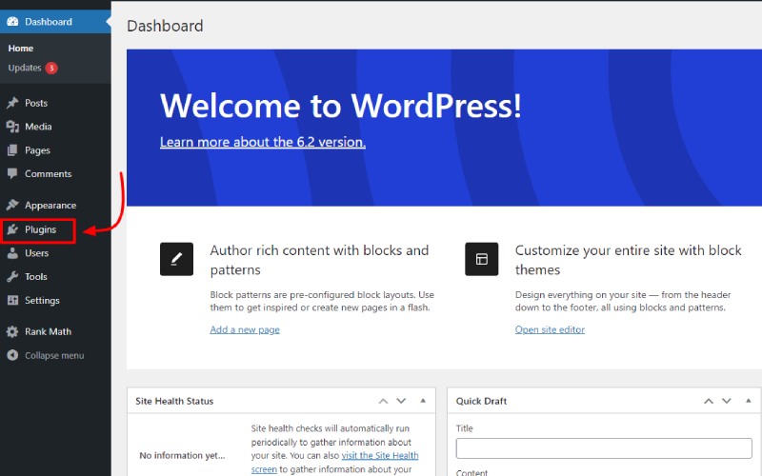Open the Dashboard menu item
This screenshot has height=476, width=762.
[x=55, y=22]
